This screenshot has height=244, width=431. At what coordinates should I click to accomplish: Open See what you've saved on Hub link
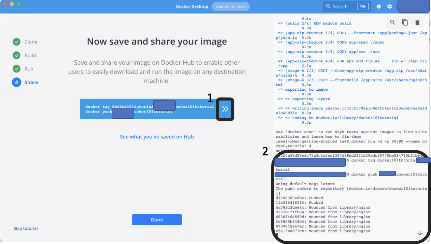point(157,137)
